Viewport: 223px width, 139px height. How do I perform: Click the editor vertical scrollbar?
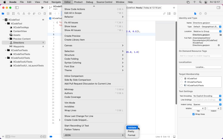point(176,63)
